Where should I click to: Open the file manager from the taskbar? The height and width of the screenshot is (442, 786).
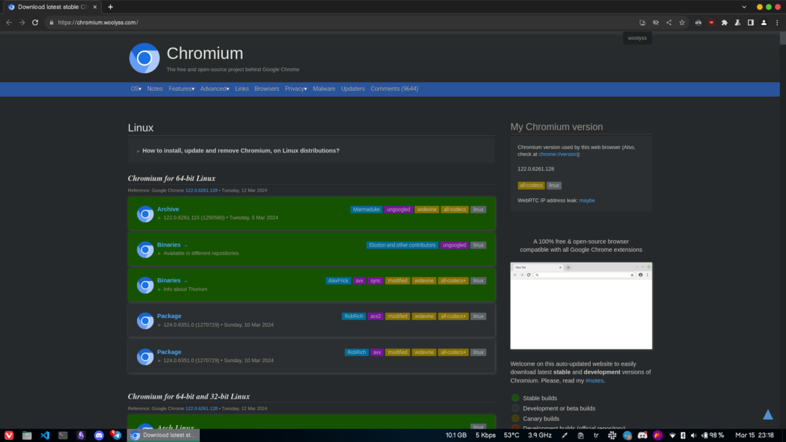27,435
